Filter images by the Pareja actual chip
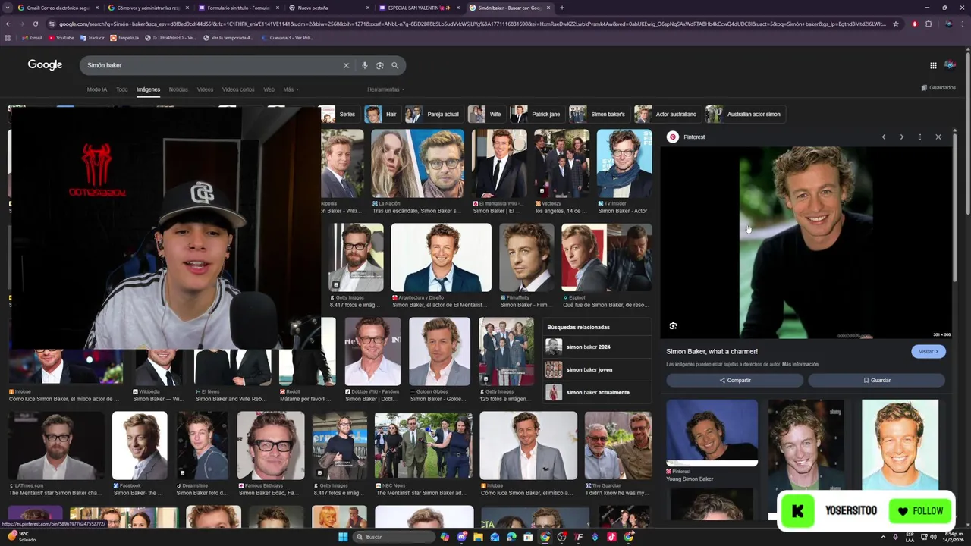The image size is (971, 546). (433, 115)
